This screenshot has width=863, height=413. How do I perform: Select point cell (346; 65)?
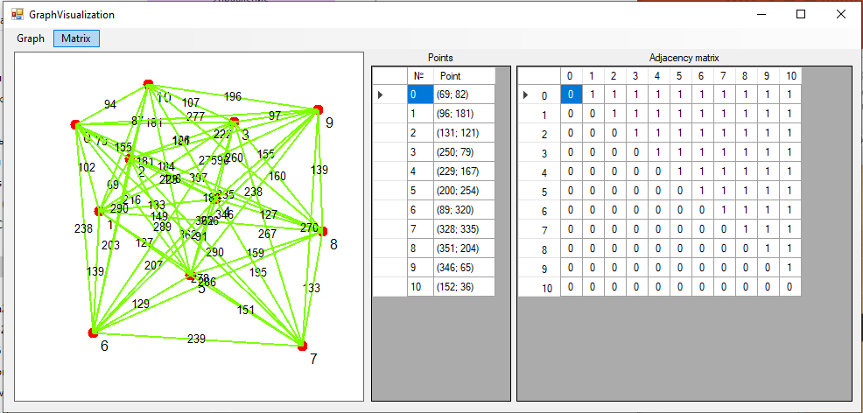[x=464, y=268]
